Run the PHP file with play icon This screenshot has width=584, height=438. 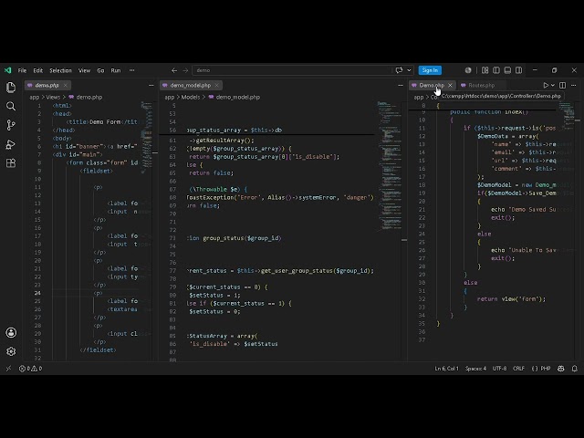pyautogui.click(x=546, y=85)
